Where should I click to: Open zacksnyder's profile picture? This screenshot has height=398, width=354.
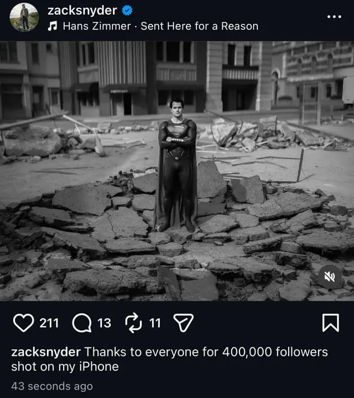coord(24,17)
